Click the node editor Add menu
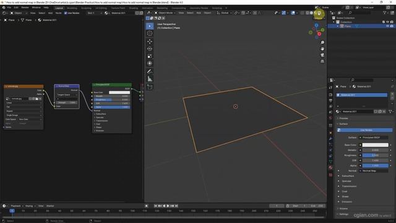Screen dimensions: 396x223 pos(50,13)
